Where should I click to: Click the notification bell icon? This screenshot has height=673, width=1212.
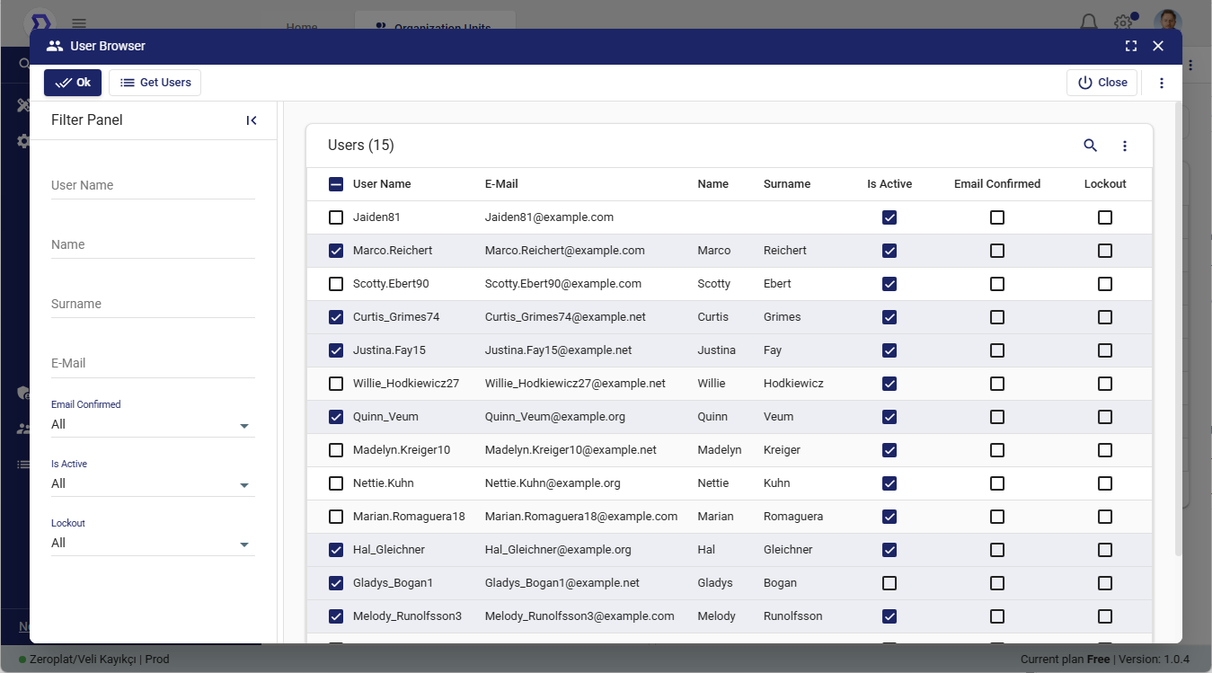point(1088,22)
